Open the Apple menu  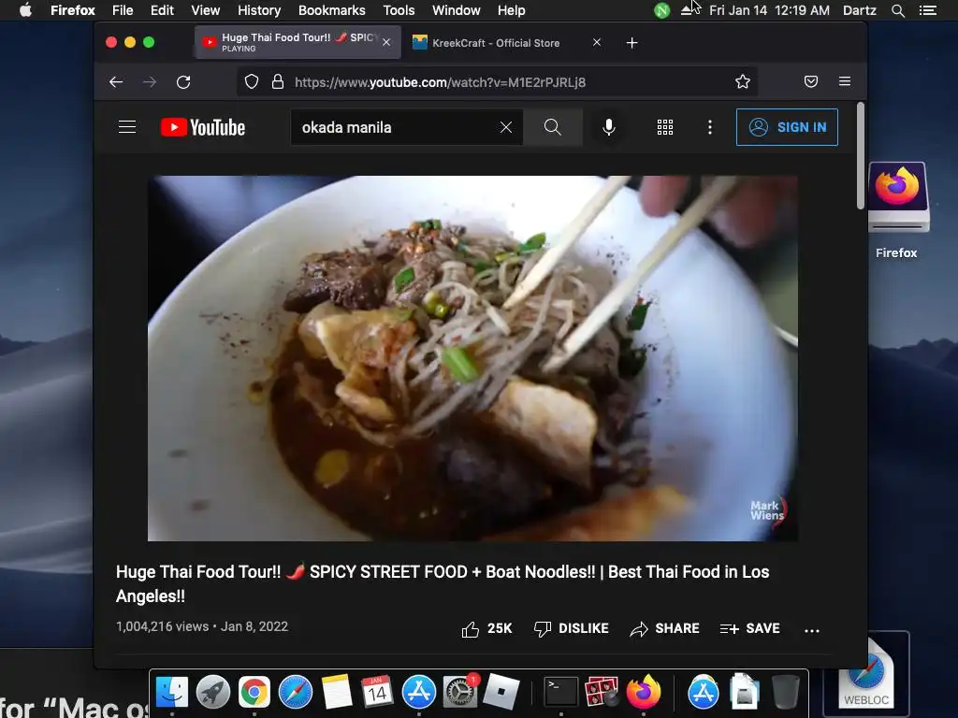(x=25, y=10)
